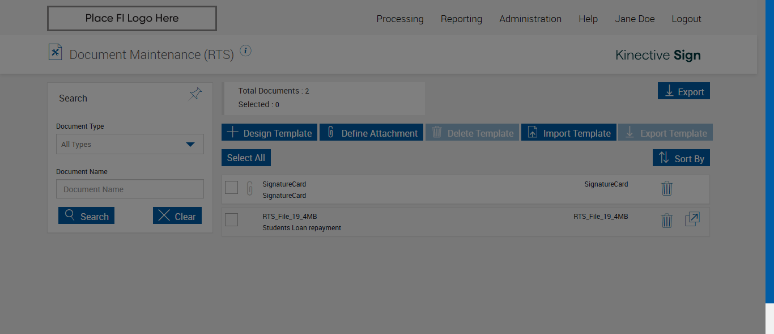Open the Reporting menu
The image size is (774, 334).
pyautogui.click(x=461, y=19)
